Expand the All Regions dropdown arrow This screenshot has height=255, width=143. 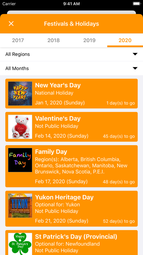[135, 54]
